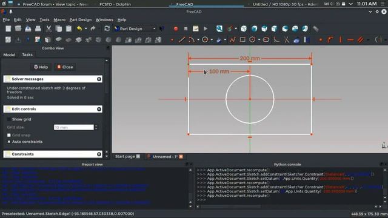Click the Refresh recompute icon
The image size is (388, 218).
coord(107,28)
